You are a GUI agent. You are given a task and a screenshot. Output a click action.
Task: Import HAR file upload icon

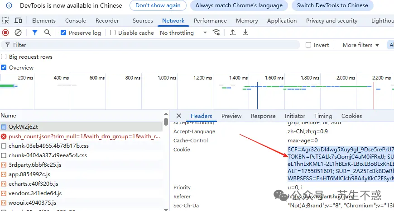[233, 33]
